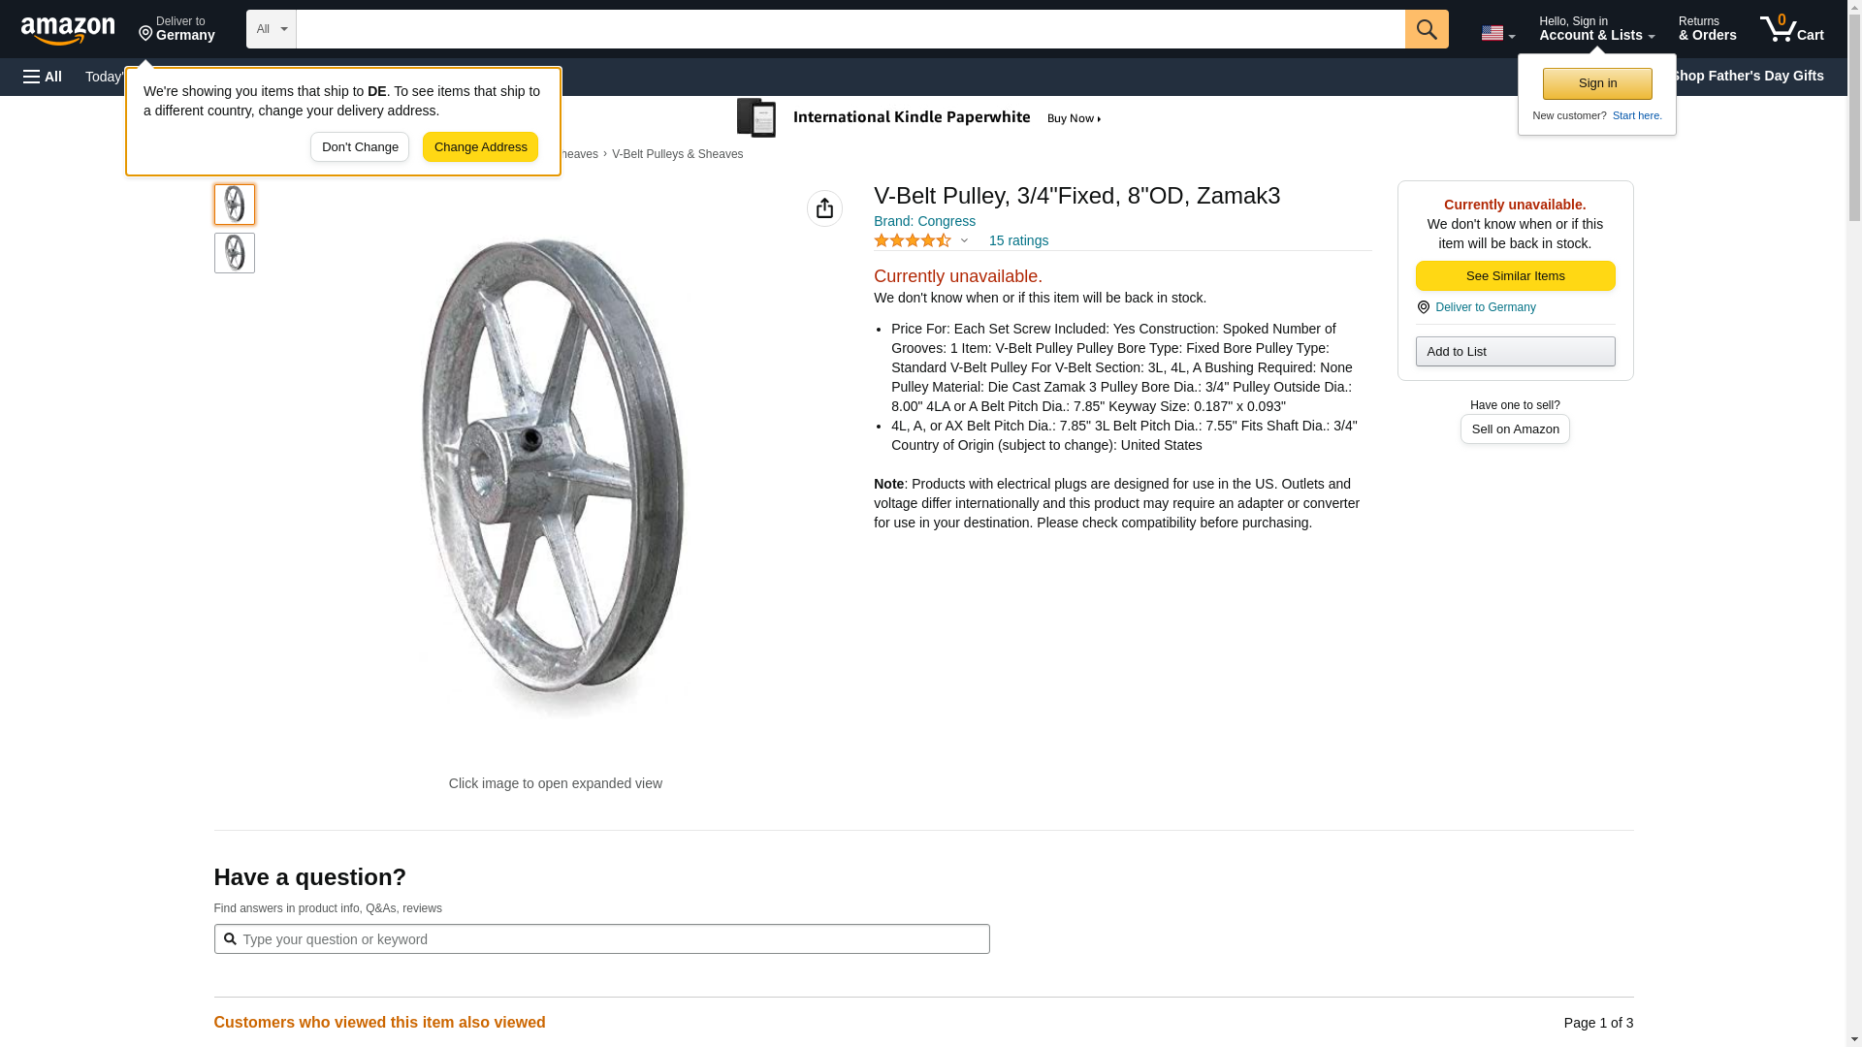This screenshot has width=1862, height=1047.
Task: Expand the star ratings breakdown arrow
Action: click(964, 240)
